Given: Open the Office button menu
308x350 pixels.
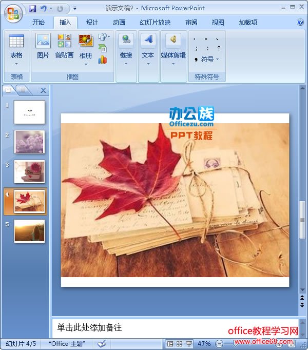Looking at the screenshot, I should [x=13, y=14].
